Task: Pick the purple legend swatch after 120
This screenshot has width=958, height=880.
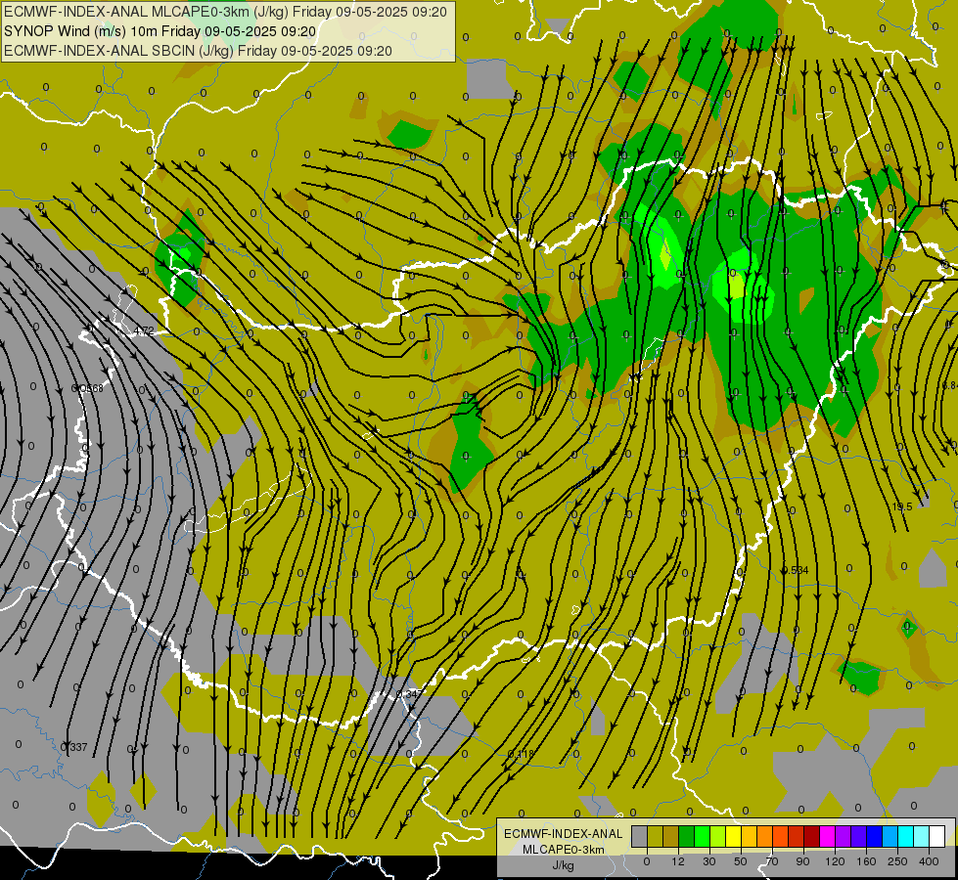Action: [x=844, y=837]
